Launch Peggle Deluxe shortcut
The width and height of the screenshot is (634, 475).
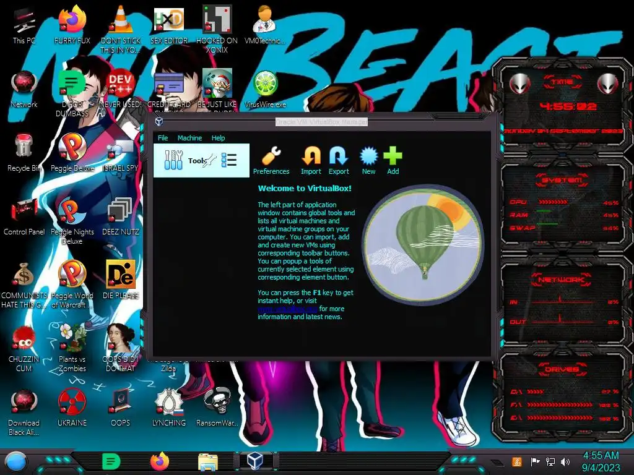72,153
